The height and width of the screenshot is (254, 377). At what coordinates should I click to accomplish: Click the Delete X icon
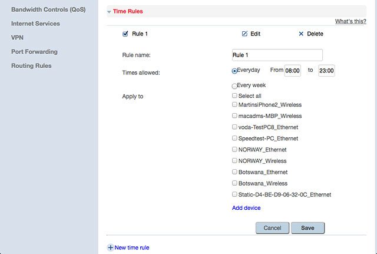click(301, 34)
